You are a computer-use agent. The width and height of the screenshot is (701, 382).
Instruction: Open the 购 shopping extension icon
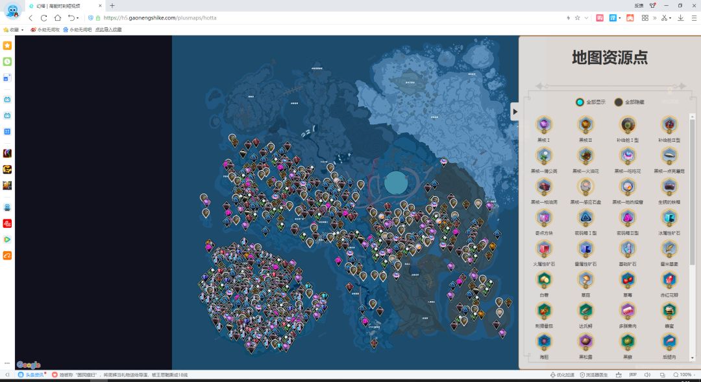click(600, 18)
